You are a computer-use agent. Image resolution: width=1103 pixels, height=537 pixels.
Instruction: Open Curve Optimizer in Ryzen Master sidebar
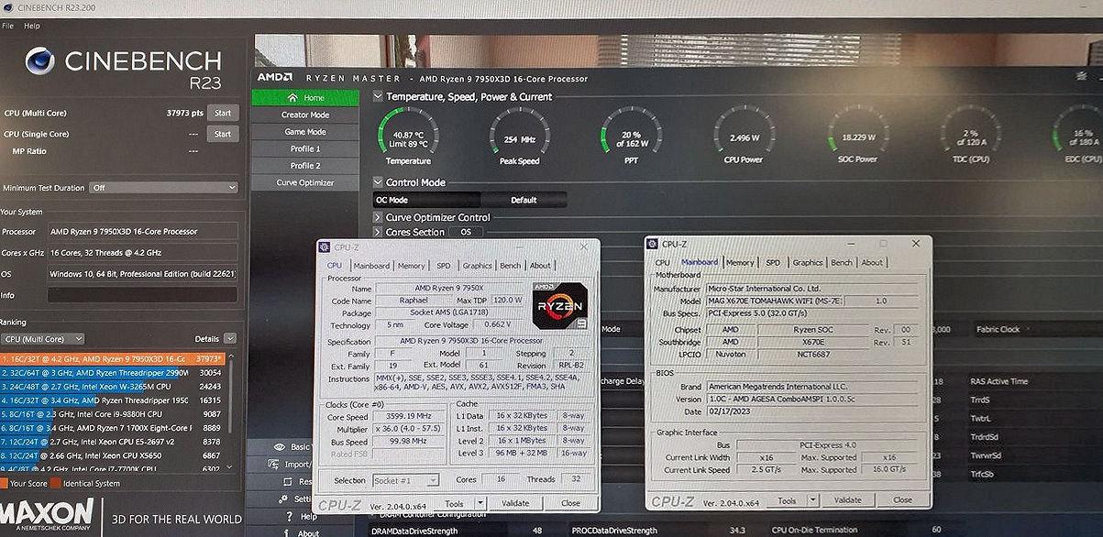(305, 182)
